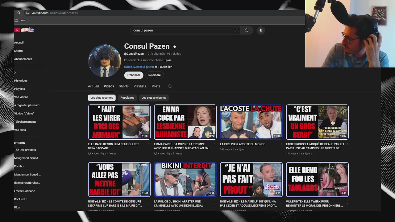Open Freeze Corleone subscription channel
The width and height of the screenshot is (395, 222).
pyautogui.click(x=24, y=191)
